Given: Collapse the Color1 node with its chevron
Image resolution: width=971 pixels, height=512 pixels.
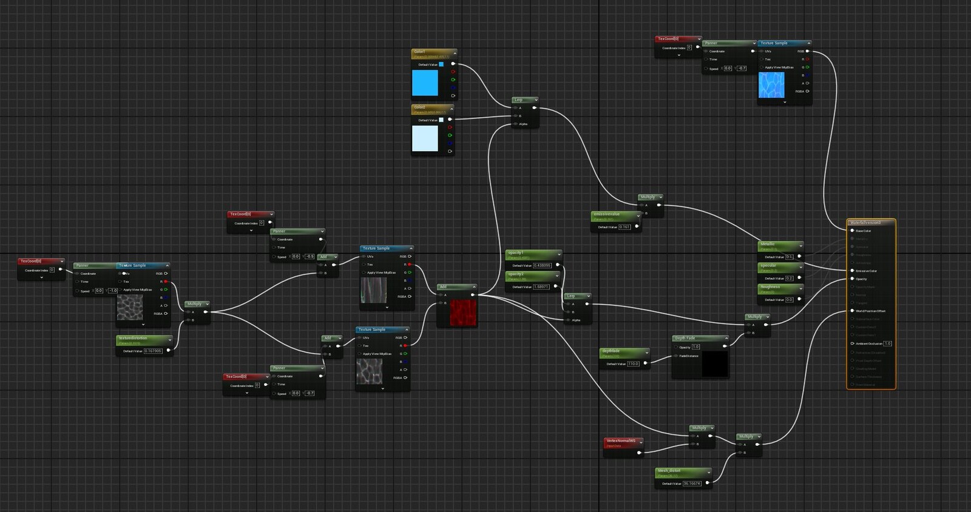Looking at the screenshot, I should pyautogui.click(x=455, y=53).
